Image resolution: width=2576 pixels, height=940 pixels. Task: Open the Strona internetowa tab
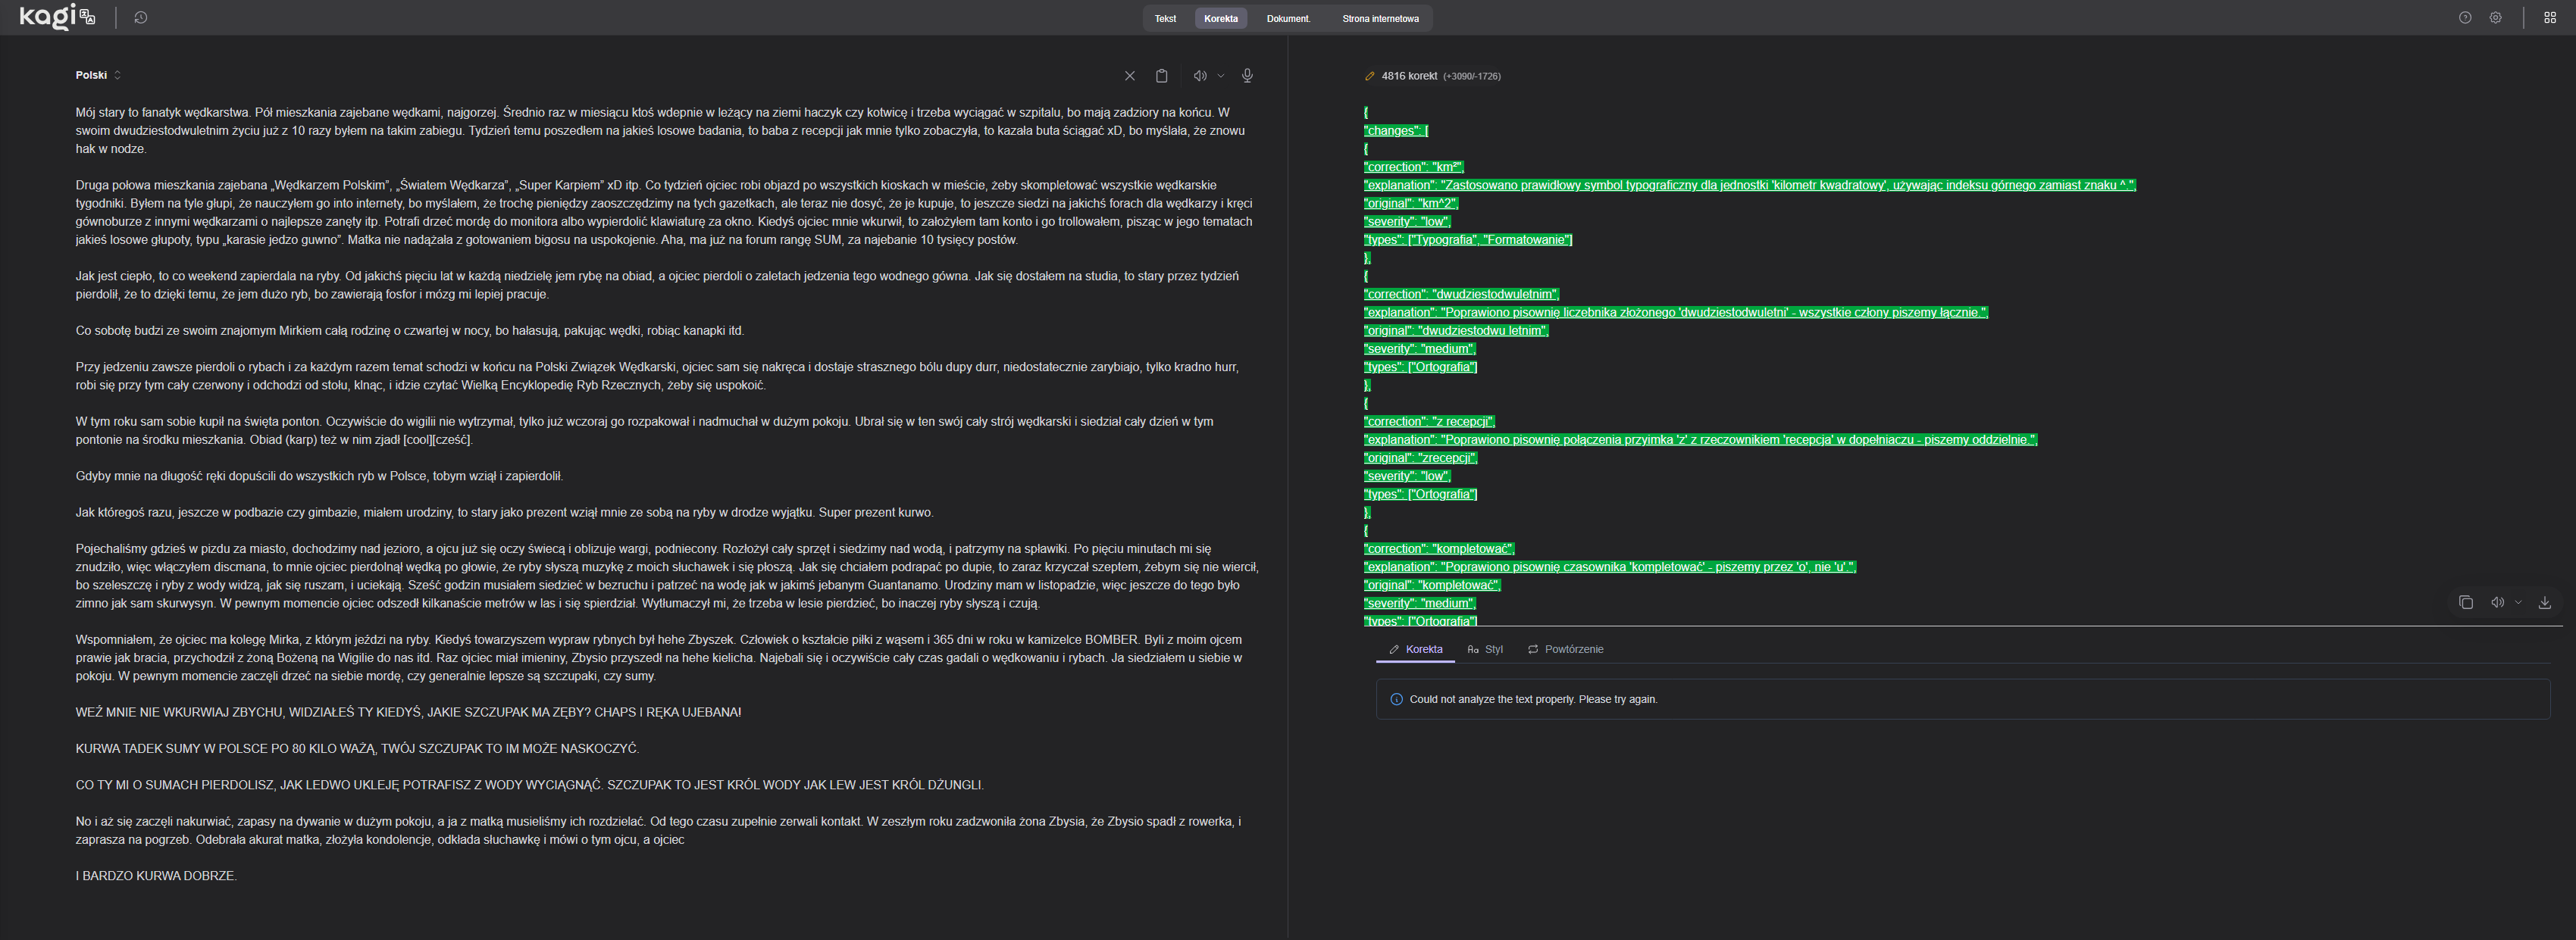pos(1380,18)
